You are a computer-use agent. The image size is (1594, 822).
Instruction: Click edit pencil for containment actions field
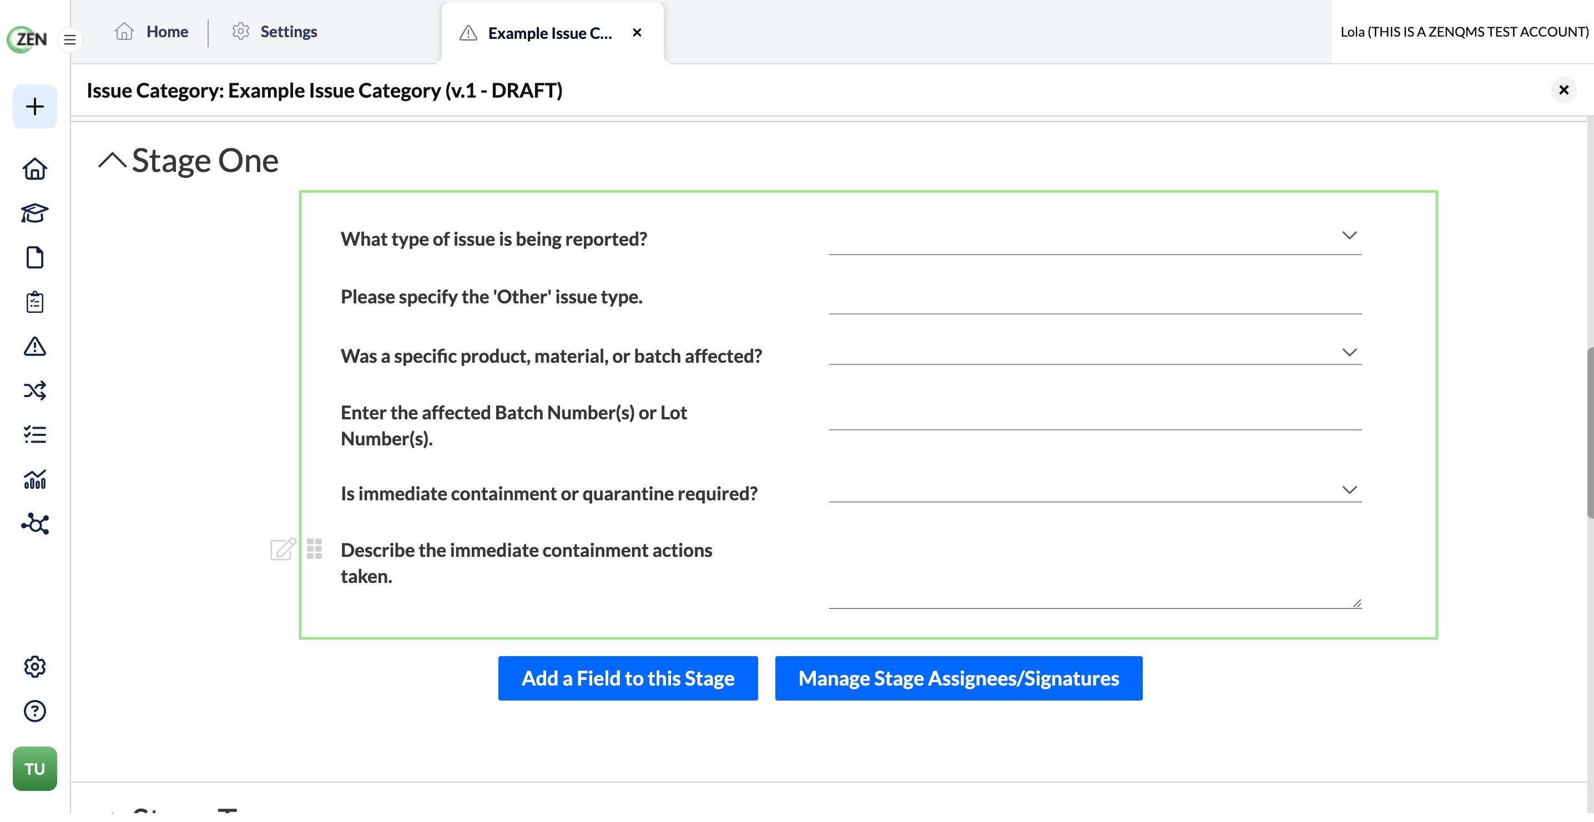point(284,549)
